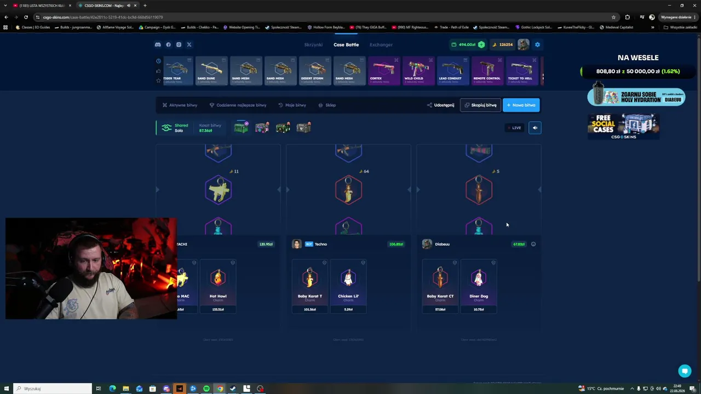Select the Lead Conduit drop in the feed

coord(453,71)
